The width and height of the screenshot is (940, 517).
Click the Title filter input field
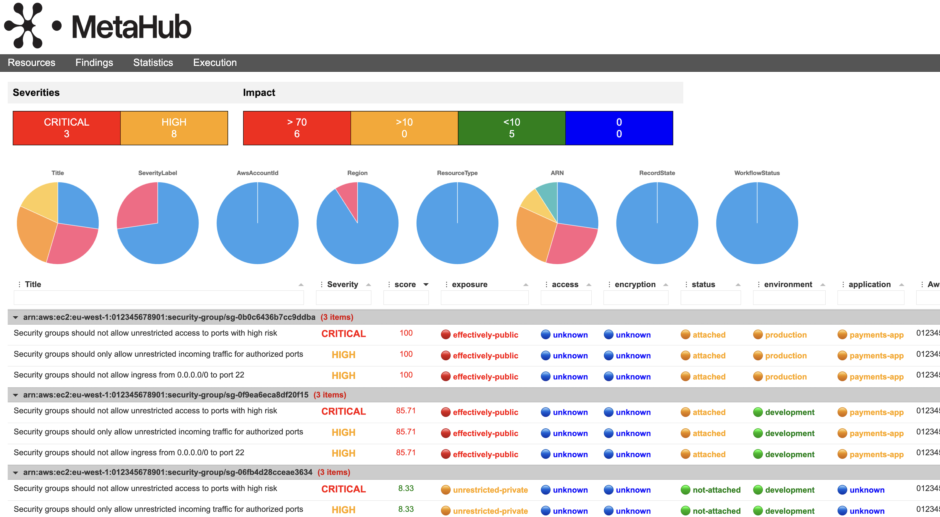[x=158, y=298]
